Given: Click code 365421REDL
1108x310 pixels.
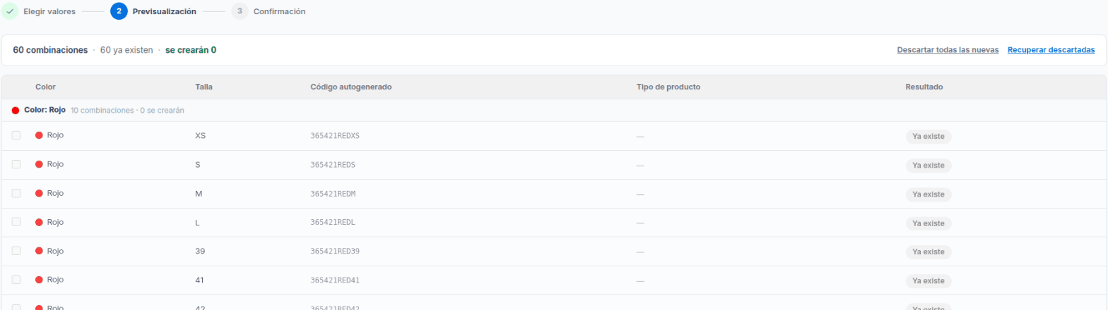Looking at the screenshot, I should [333, 223].
